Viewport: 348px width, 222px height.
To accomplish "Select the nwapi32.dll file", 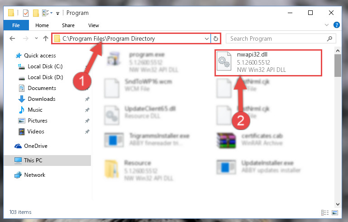I will tap(268, 63).
